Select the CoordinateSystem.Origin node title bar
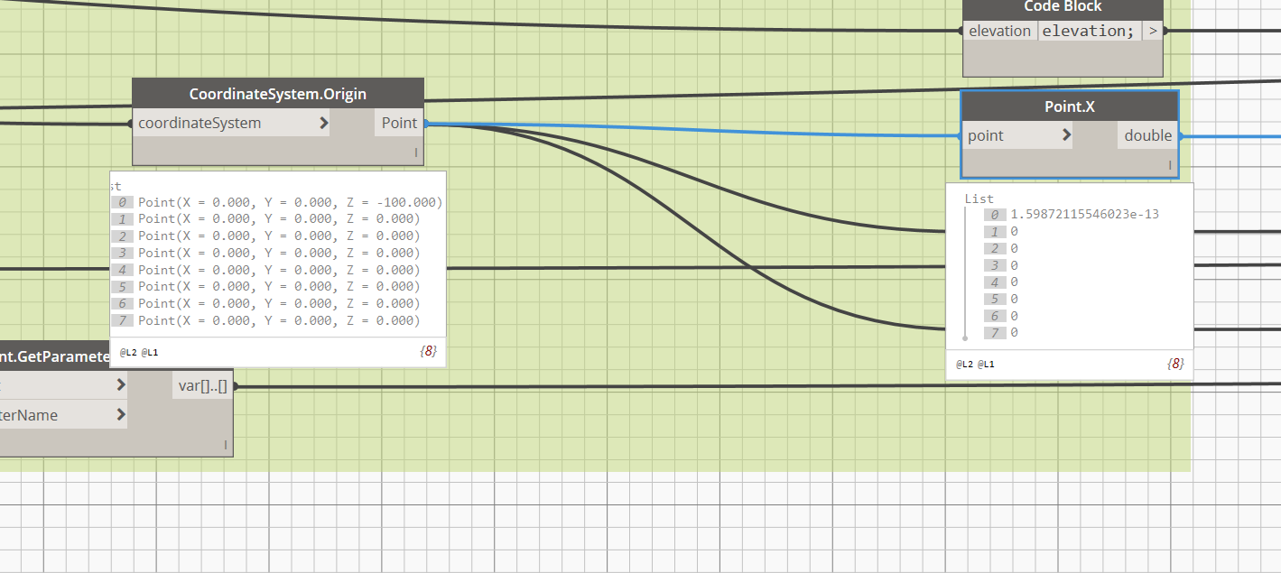Screen dimensions: 1281x573 click(x=278, y=94)
